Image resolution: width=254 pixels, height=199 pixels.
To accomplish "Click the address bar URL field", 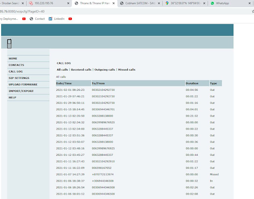I will click(x=125, y=11).
